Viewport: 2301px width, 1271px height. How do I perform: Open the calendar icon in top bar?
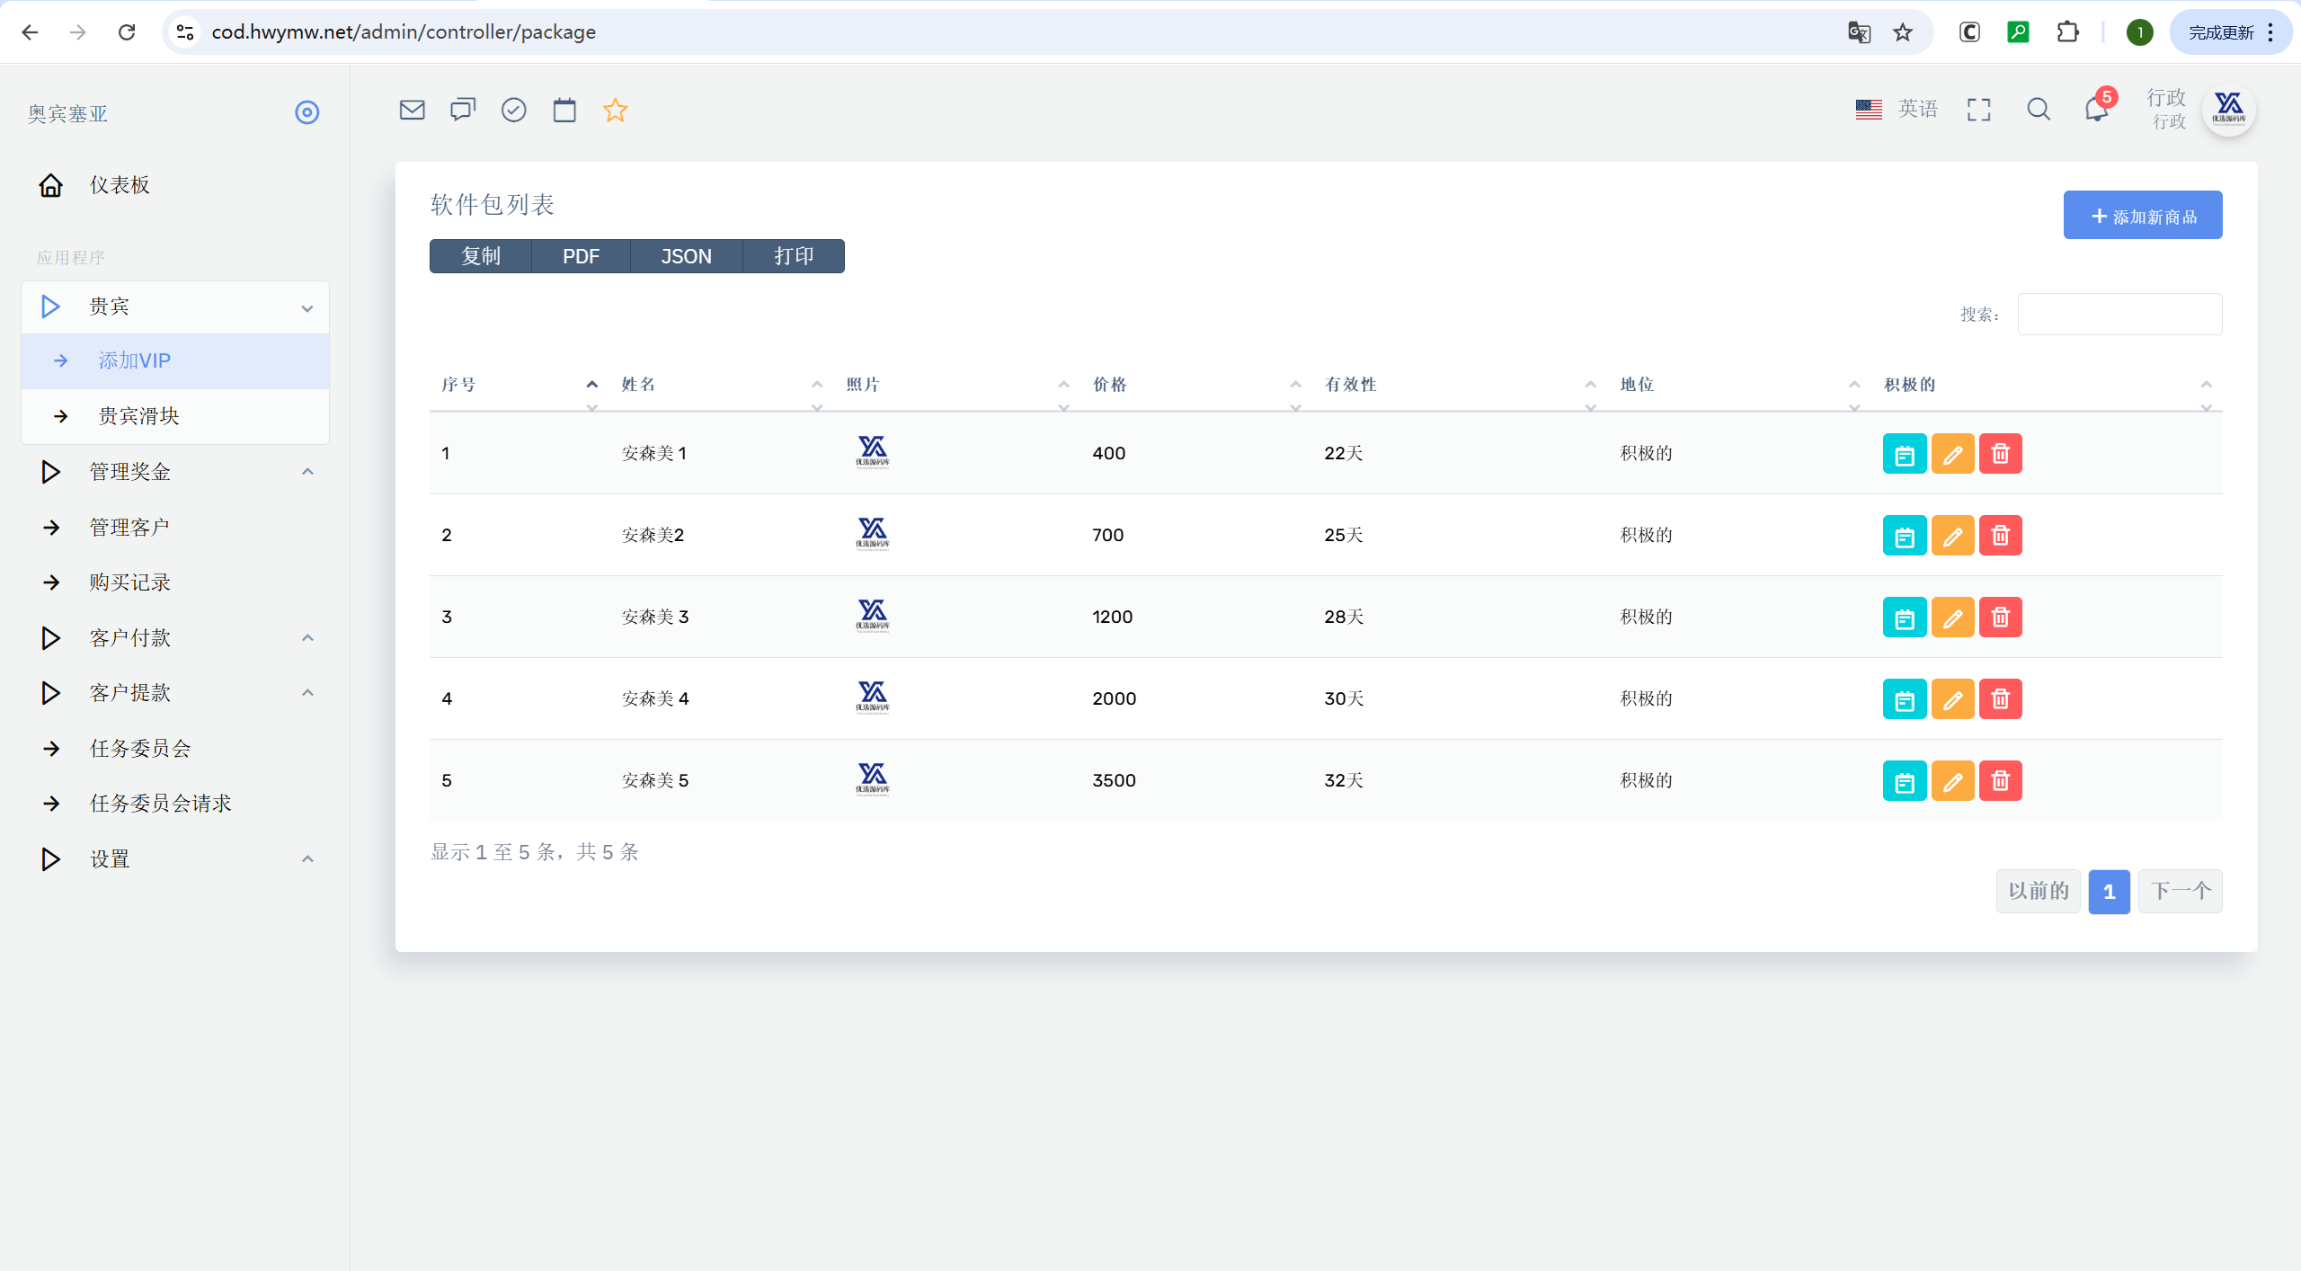point(564,110)
